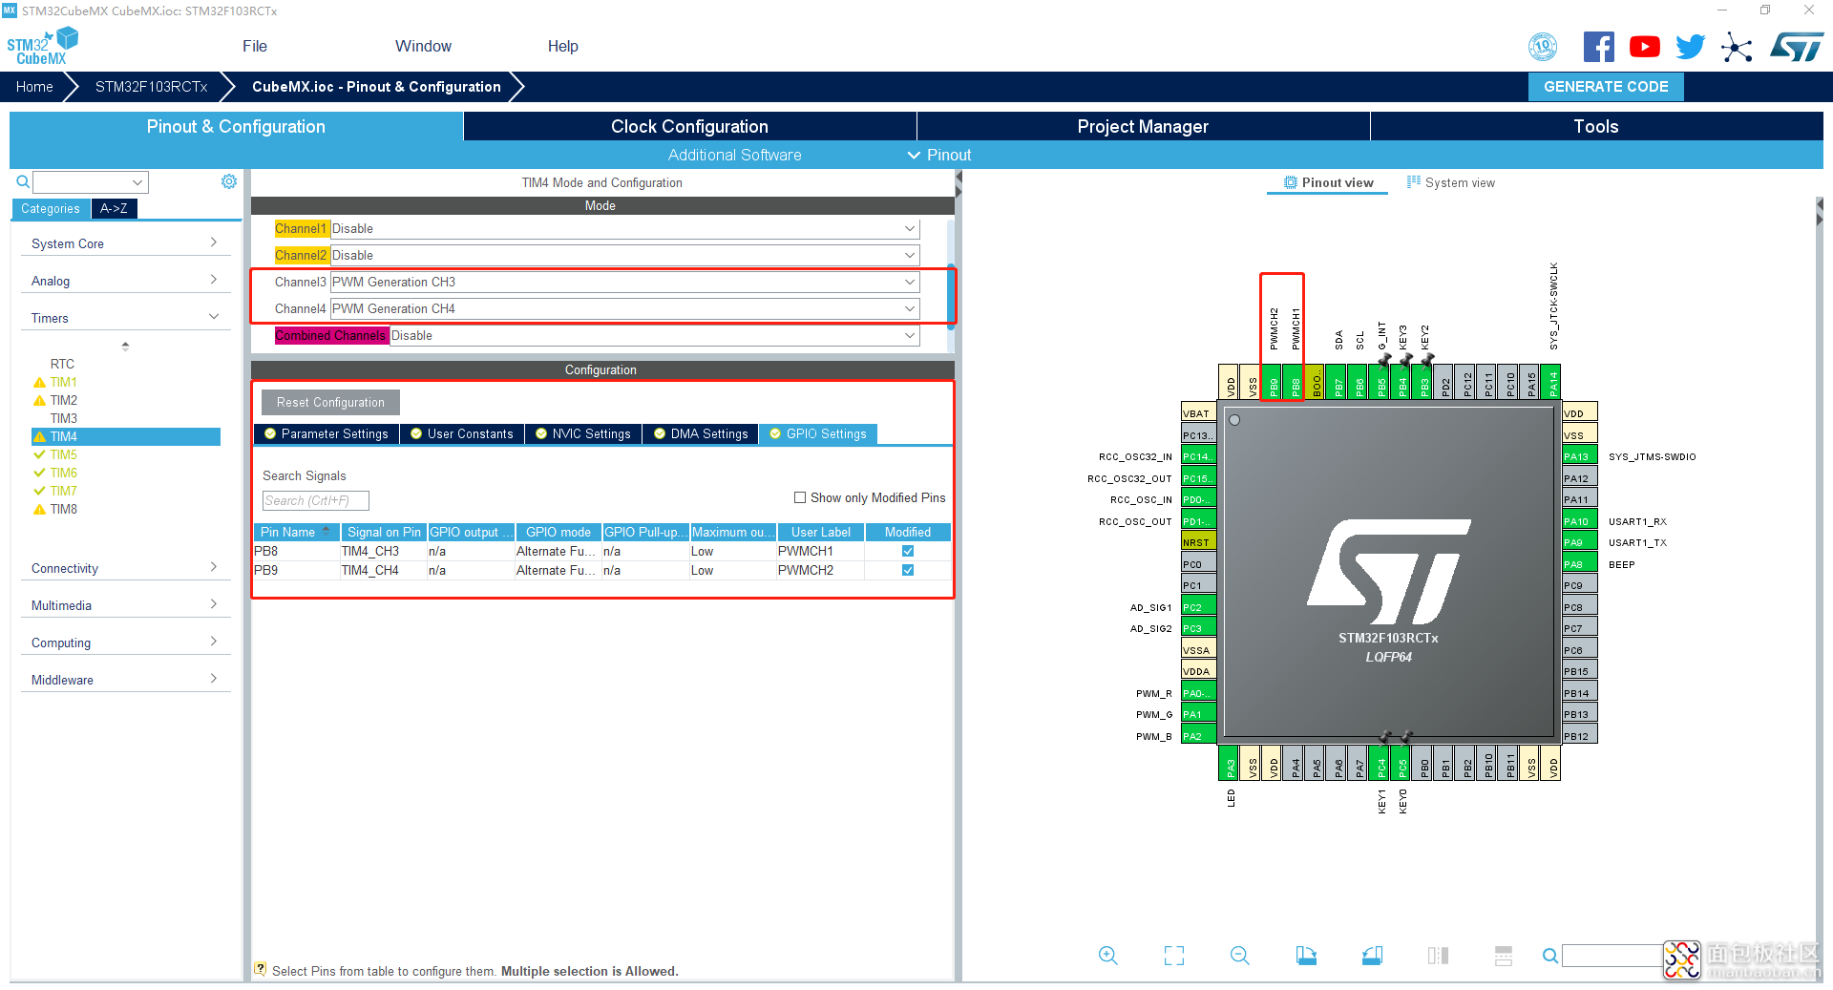This screenshot has width=1833, height=990.
Task: Open the NVIC Settings tab
Action: [583, 433]
